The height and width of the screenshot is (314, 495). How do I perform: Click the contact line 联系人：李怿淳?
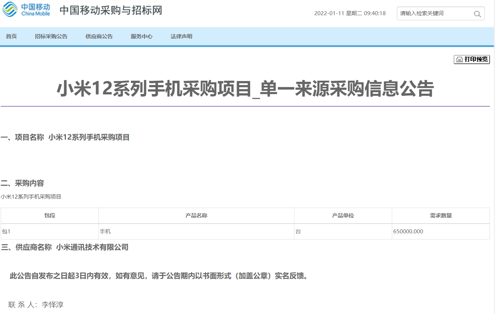pyautogui.click(x=36, y=305)
